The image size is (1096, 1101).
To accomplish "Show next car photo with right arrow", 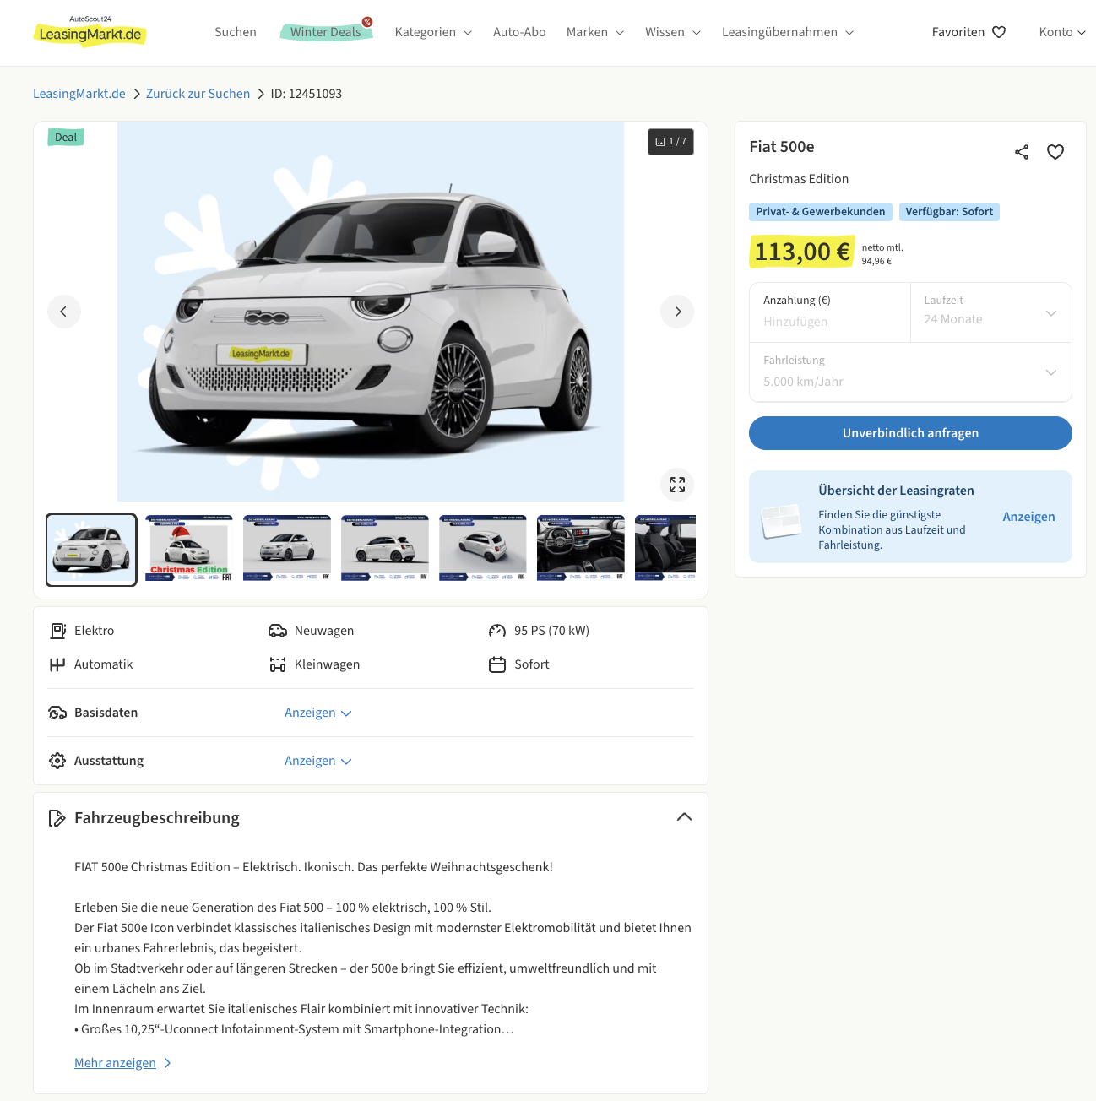I will coord(677,312).
